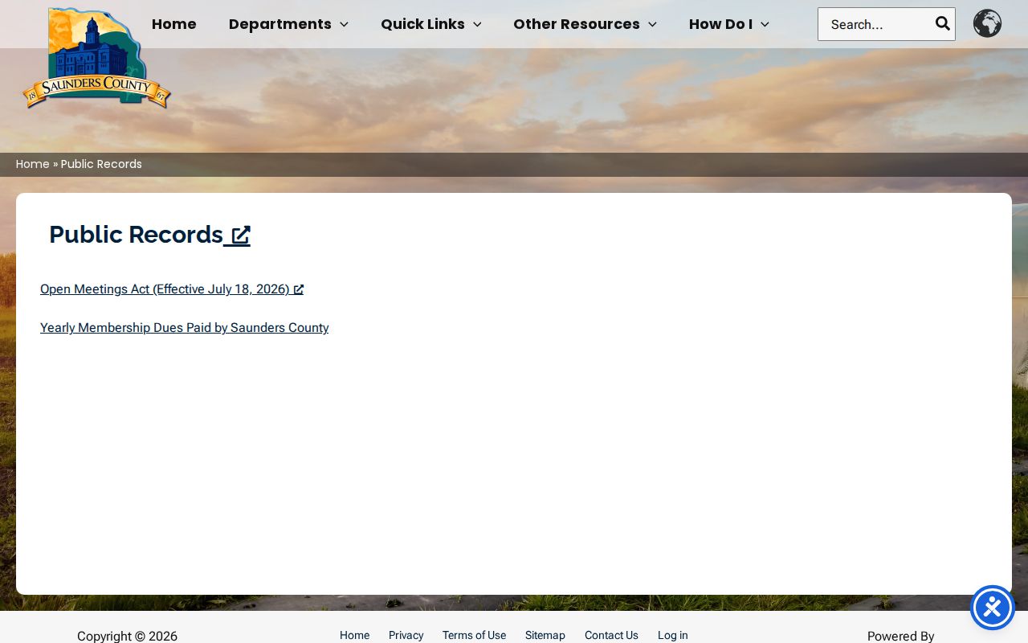The width and height of the screenshot is (1028, 643).
Task: Click Home in the breadcrumb trail
Action: (x=33, y=164)
